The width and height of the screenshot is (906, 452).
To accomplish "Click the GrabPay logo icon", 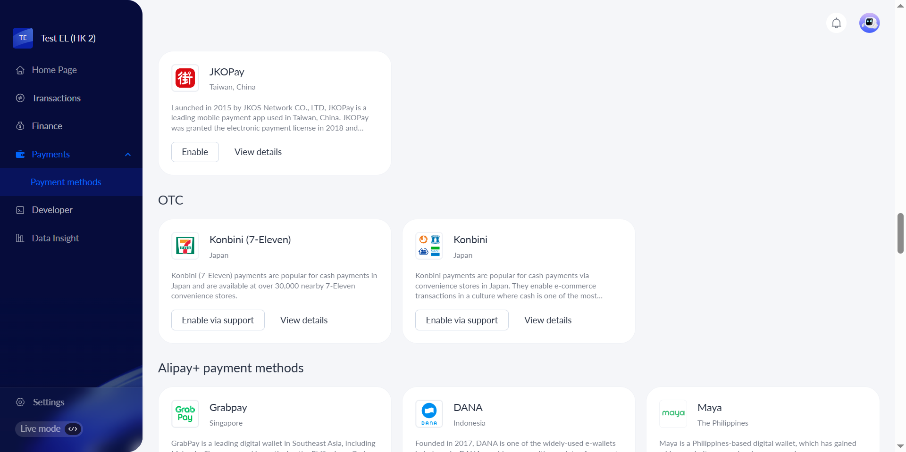I will tap(185, 414).
